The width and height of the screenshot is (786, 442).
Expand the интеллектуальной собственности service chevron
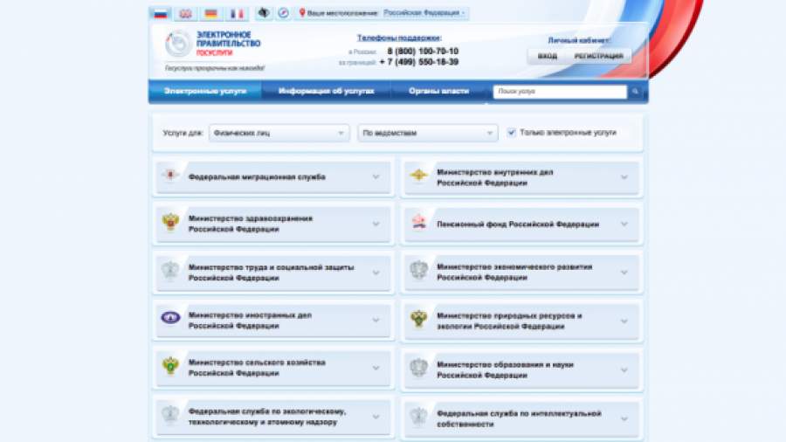(x=624, y=418)
